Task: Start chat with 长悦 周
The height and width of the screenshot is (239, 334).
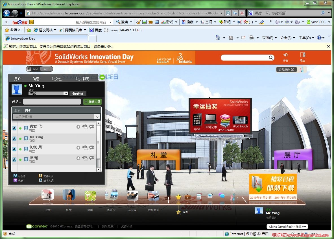Action: pyautogui.click(x=92, y=147)
